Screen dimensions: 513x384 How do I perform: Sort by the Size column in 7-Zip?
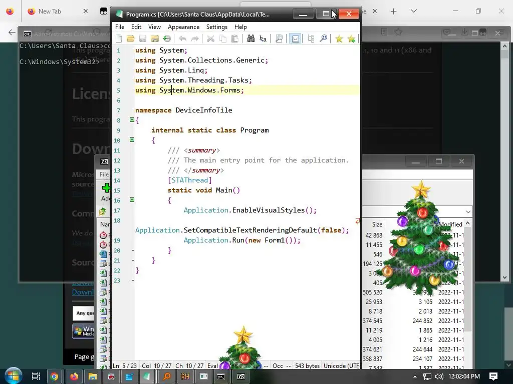tap(377, 224)
